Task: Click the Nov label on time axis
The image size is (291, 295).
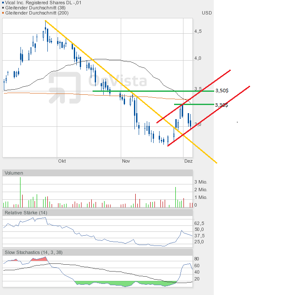Action: tap(125, 161)
